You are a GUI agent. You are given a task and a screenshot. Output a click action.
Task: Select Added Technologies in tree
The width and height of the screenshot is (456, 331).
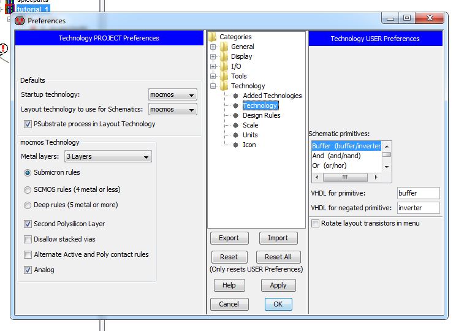click(272, 96)
